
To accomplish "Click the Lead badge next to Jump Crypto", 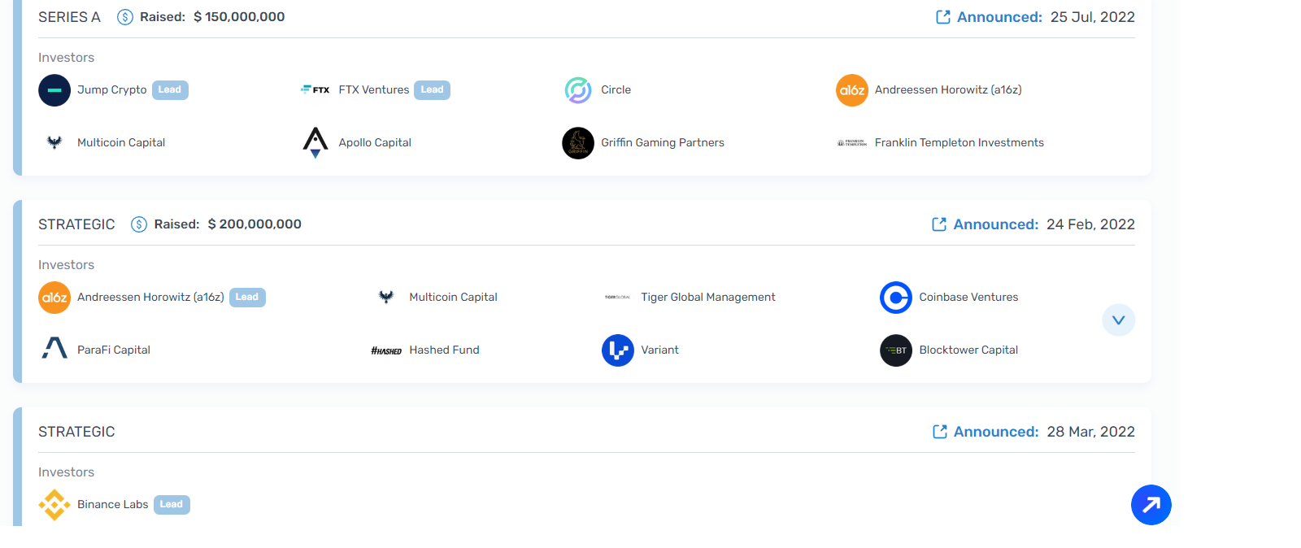I will tap(170, 90).
